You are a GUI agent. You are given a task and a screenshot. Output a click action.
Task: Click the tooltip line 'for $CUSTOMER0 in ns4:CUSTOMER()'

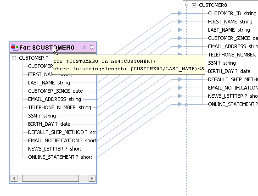click(105, 62)
